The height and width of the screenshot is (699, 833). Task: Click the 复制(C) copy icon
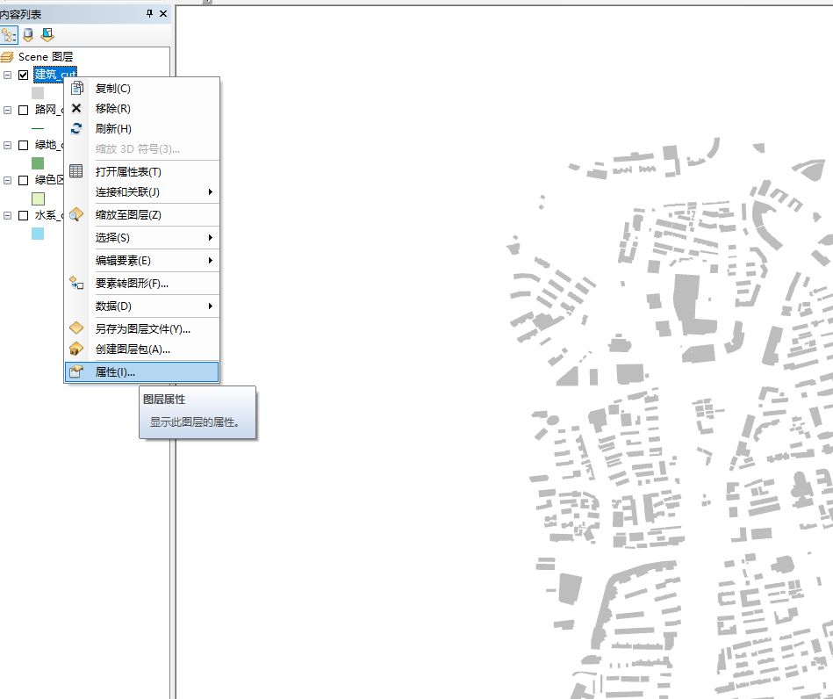pos(76,88)
